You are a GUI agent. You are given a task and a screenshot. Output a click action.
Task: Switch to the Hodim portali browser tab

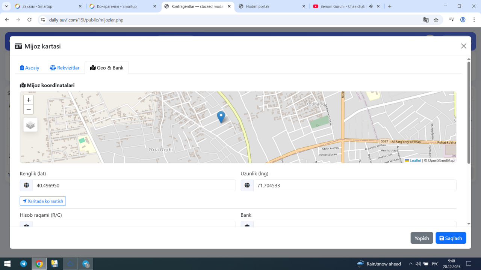pos(272,6)
